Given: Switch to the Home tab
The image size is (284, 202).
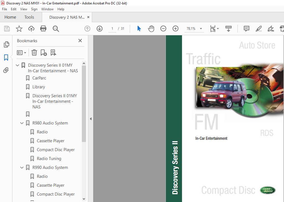Looking at the screenshot, I should tap(10, 17).
